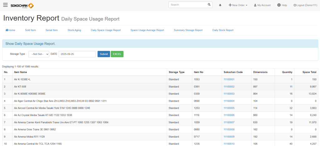Click the search magnifier icon
Image resolution: width=320 pixels, height=146 pixels.
click(x=209, y=5)
